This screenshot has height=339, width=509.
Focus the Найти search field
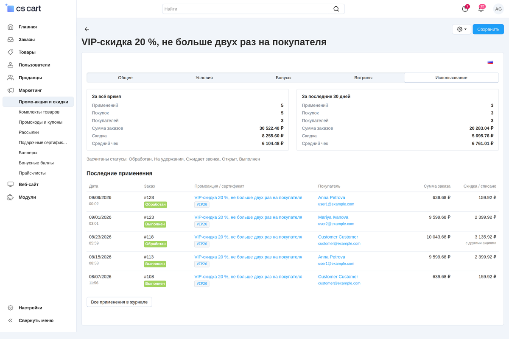[253, 9]
